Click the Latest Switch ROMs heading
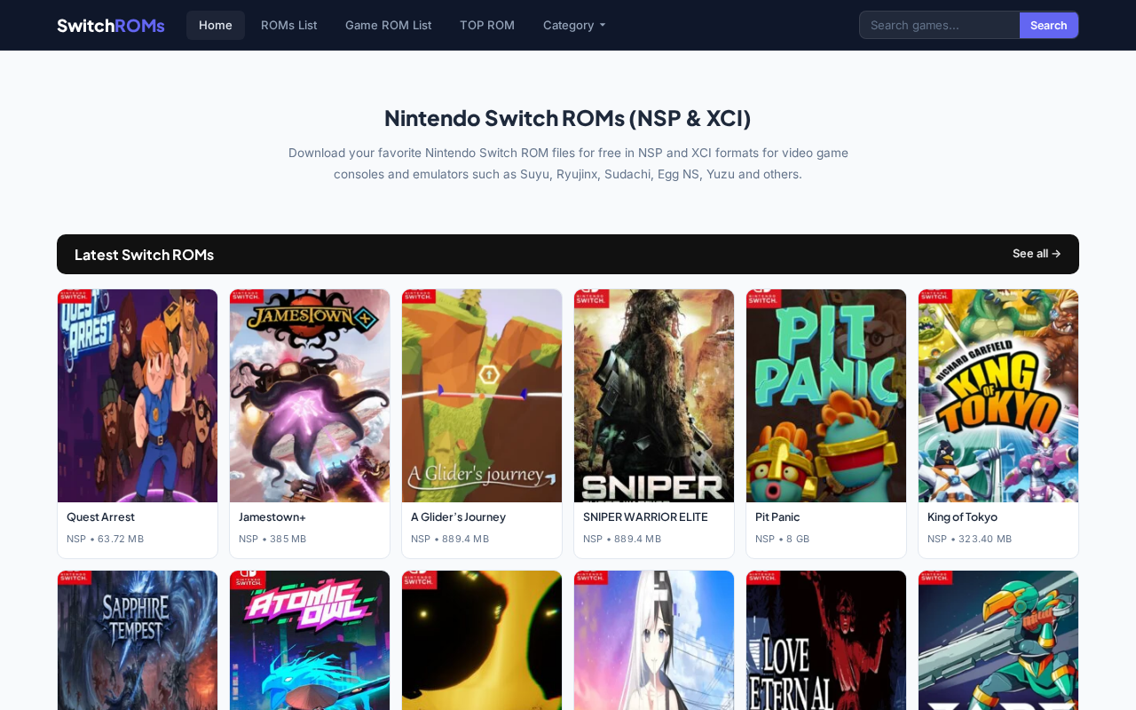1136x710 pixels. tap(144, 255)
